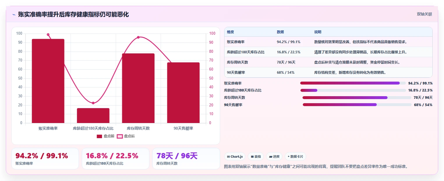Toggle the 盘点后 legend item
This screenshot has width=444, height=181.
point(126,136)
